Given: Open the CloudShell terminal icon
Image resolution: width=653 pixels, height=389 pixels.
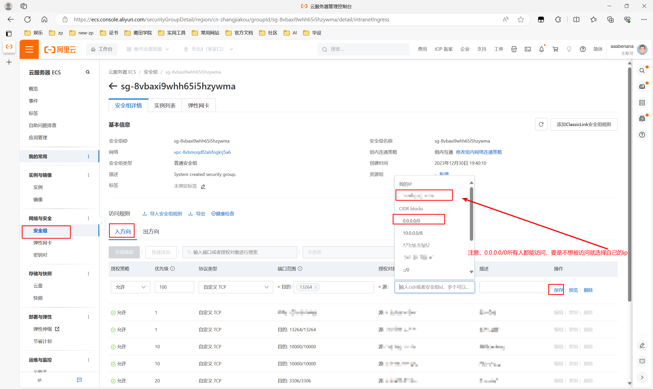Looking at the screenshot, I should 528,49.
